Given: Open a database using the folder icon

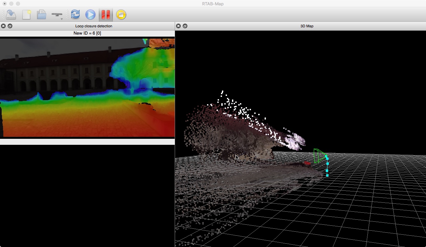Looking at the screenshot, I should pyautogui.click(x=41, y=15).
